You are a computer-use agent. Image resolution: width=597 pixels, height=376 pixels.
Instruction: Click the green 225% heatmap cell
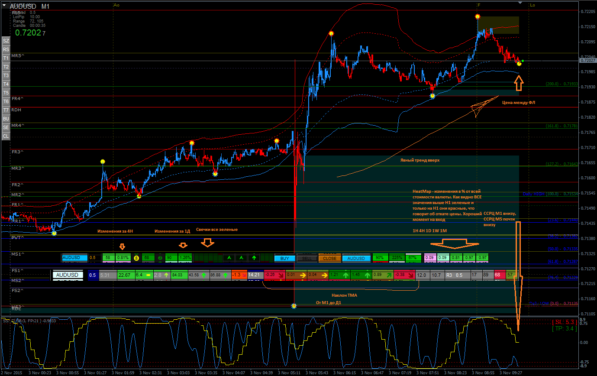click(x=397, y=258)
